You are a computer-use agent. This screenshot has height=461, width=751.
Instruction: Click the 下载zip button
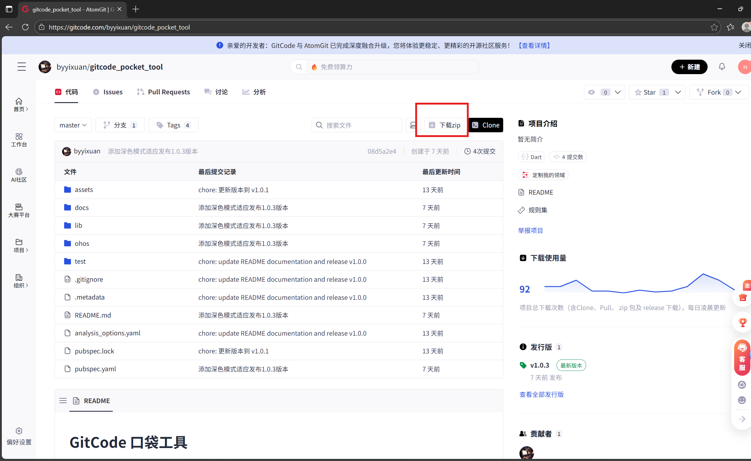(444, 125)
